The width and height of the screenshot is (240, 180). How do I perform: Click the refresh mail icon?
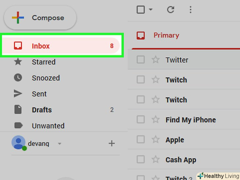coord(170,10)
